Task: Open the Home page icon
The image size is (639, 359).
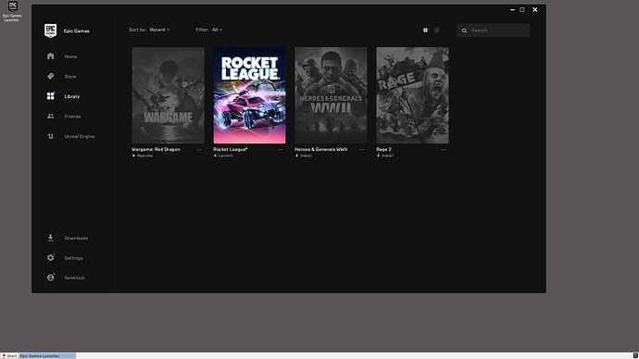Action: [x=51, y=56]
